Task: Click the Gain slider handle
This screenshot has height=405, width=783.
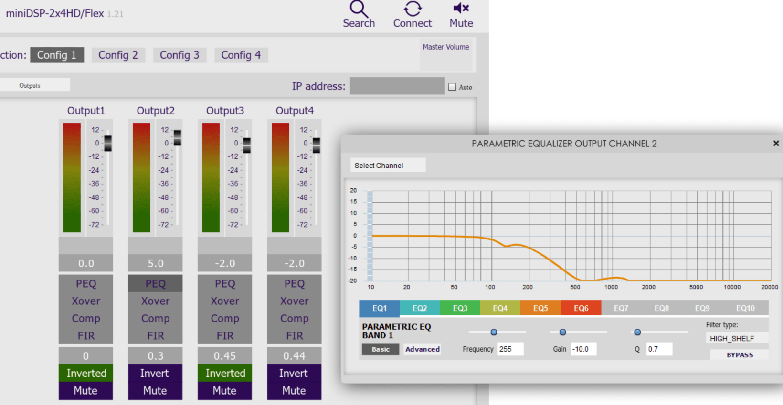Action: click(x=562, y=332)
